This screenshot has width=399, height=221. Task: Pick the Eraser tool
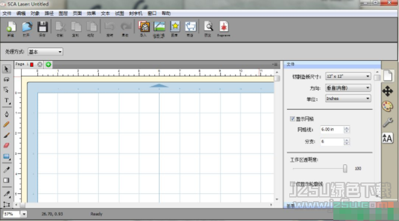click(x=7, y=145)
